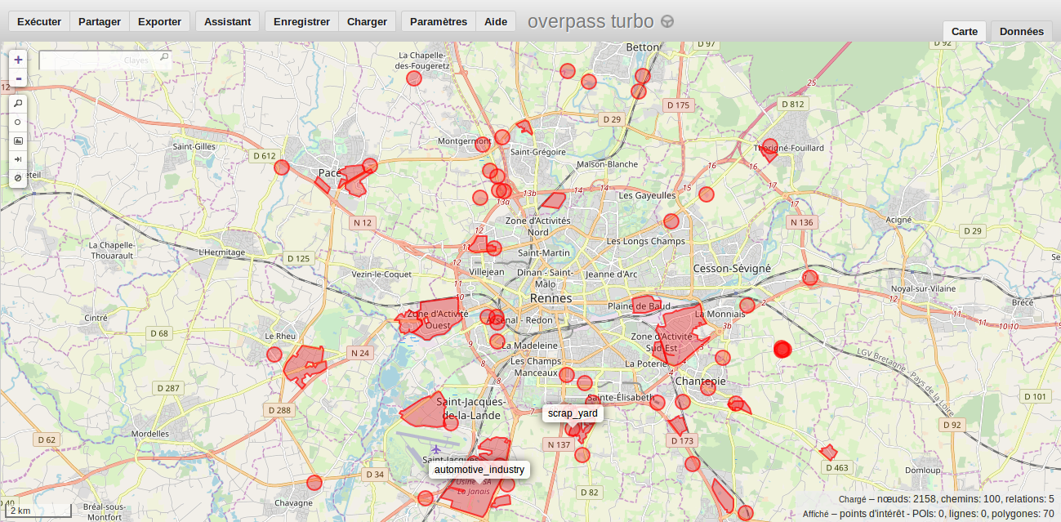
Task: Toggle the data overlay off
Action: 18,177
